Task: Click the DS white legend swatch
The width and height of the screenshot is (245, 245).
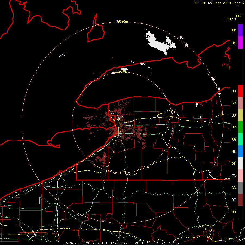Action: click(240, 163)
